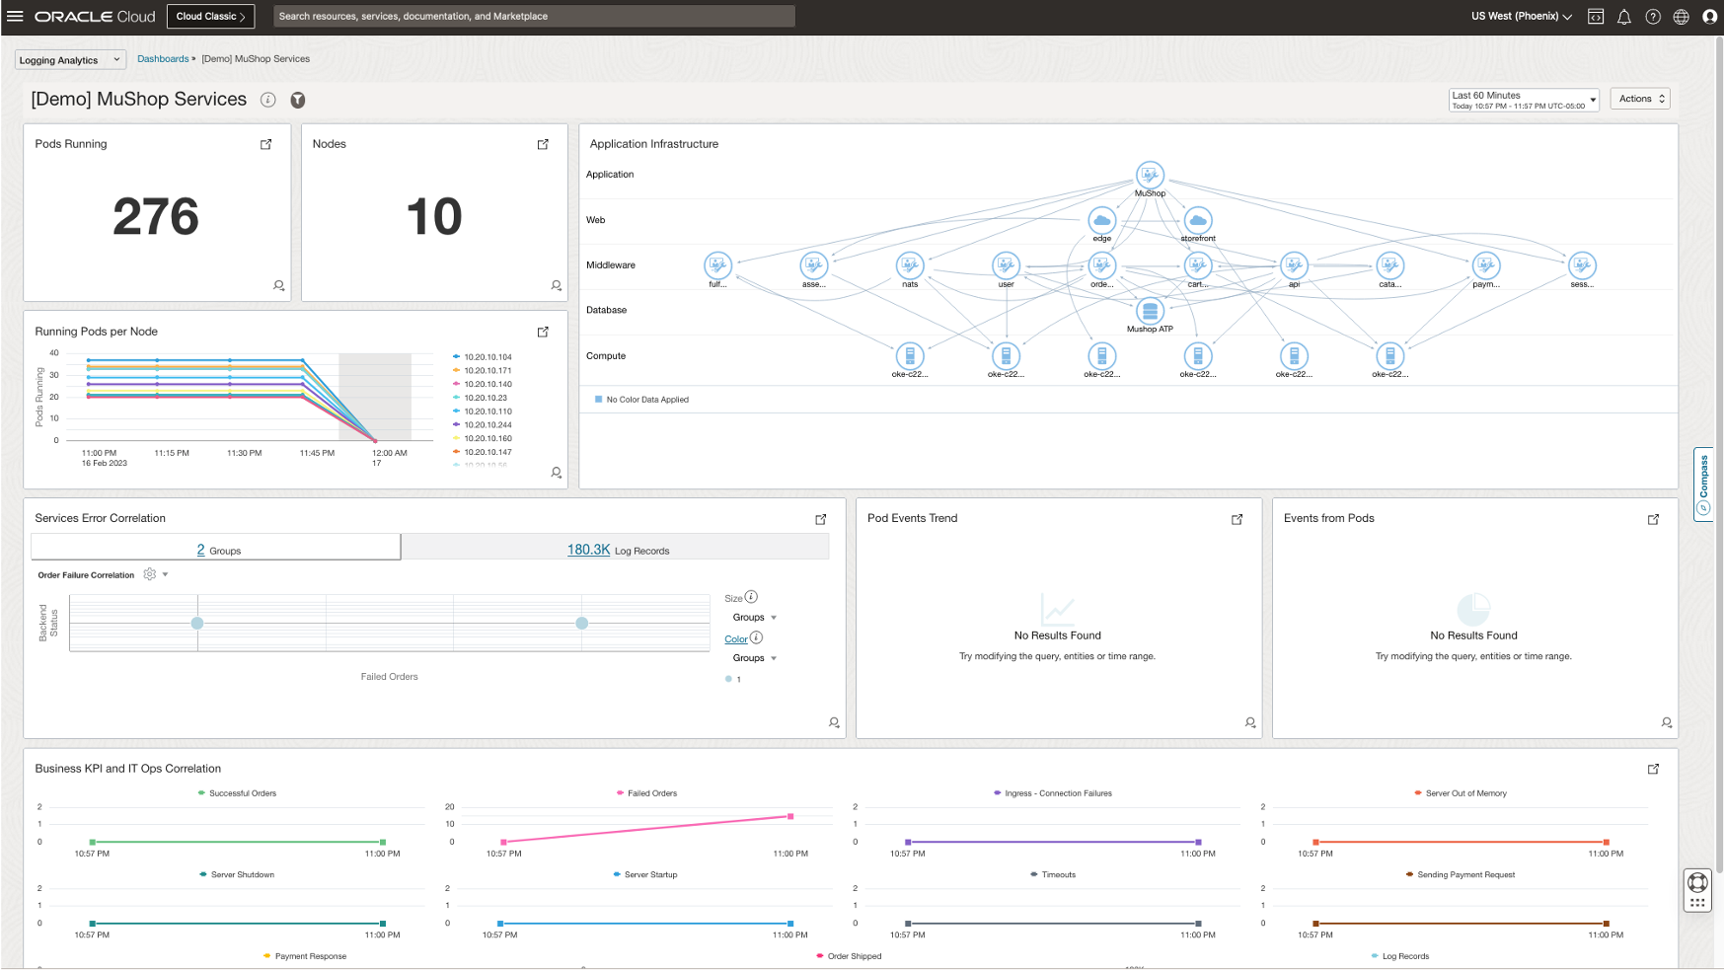Open the hamburger navigation menu
The image size is (1725, 971).
pos(15,16)
